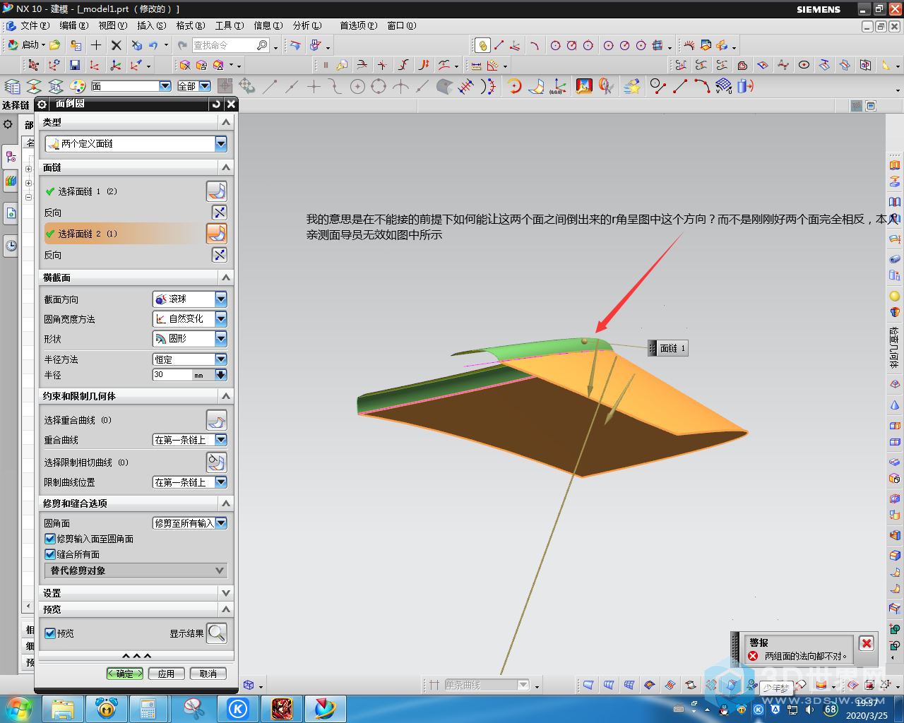
Task: Click the Windows Start orb
Action: pos(19,707)
